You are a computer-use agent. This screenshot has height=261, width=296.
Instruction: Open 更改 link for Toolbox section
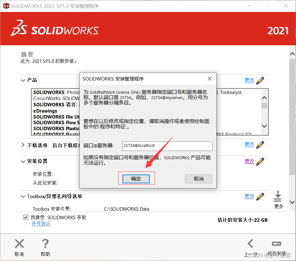(249, 196)
